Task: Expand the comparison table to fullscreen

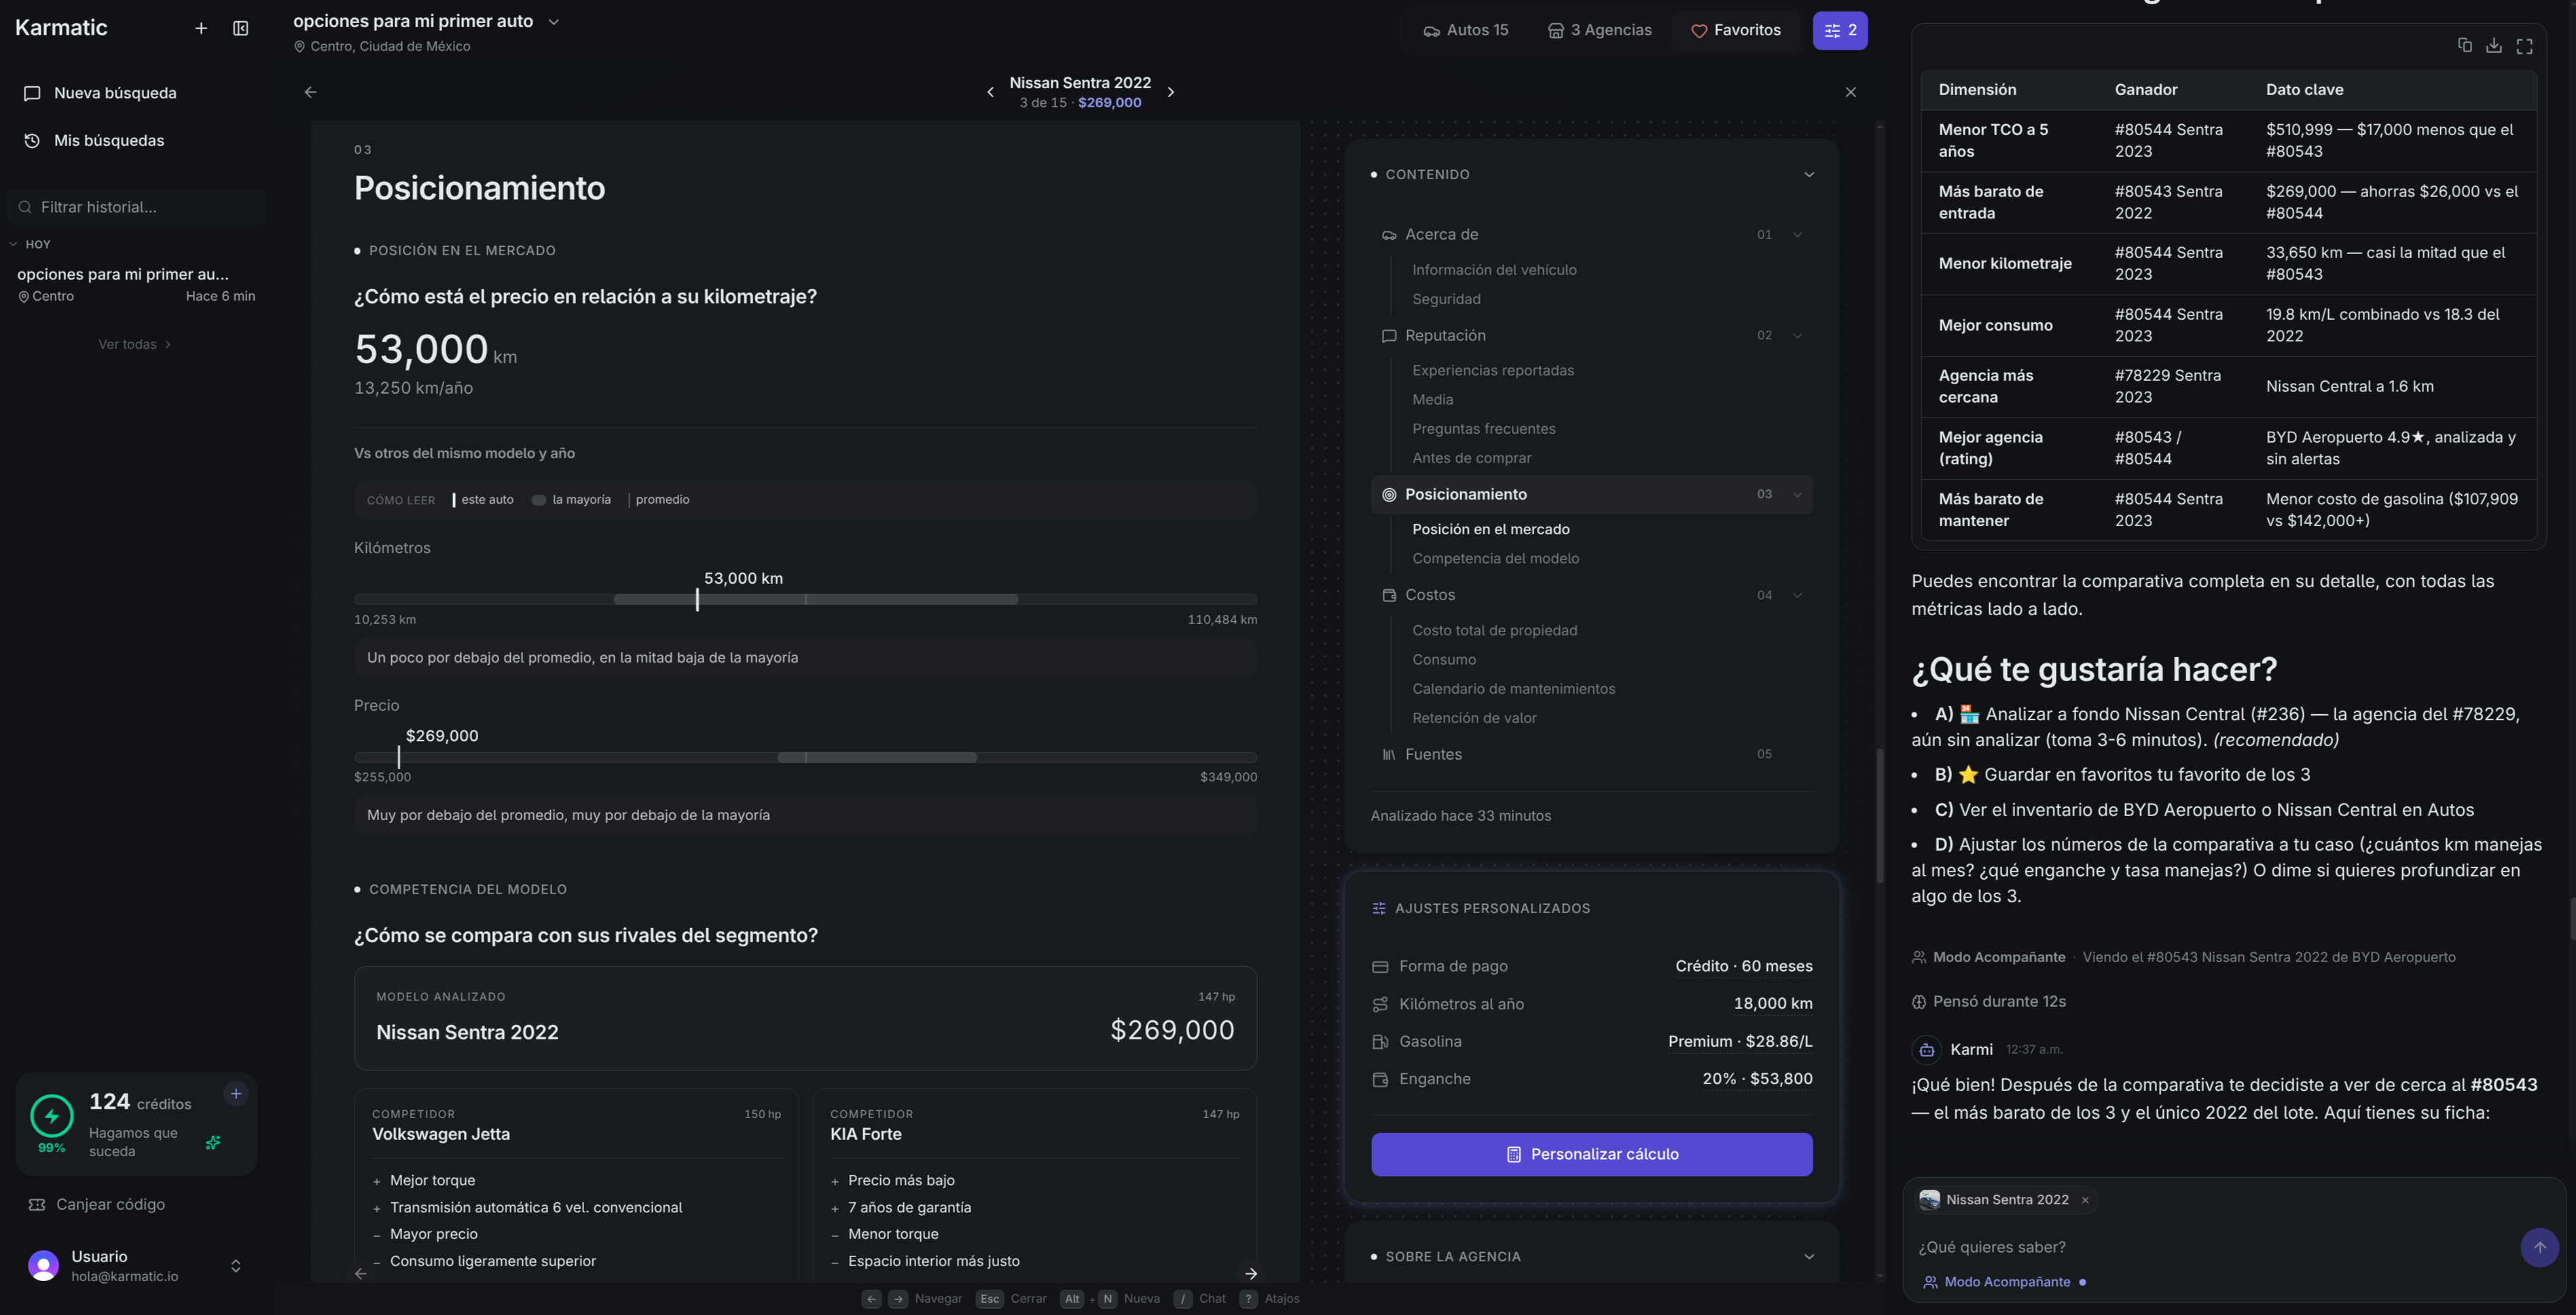Action: (x=2525, y=46)
